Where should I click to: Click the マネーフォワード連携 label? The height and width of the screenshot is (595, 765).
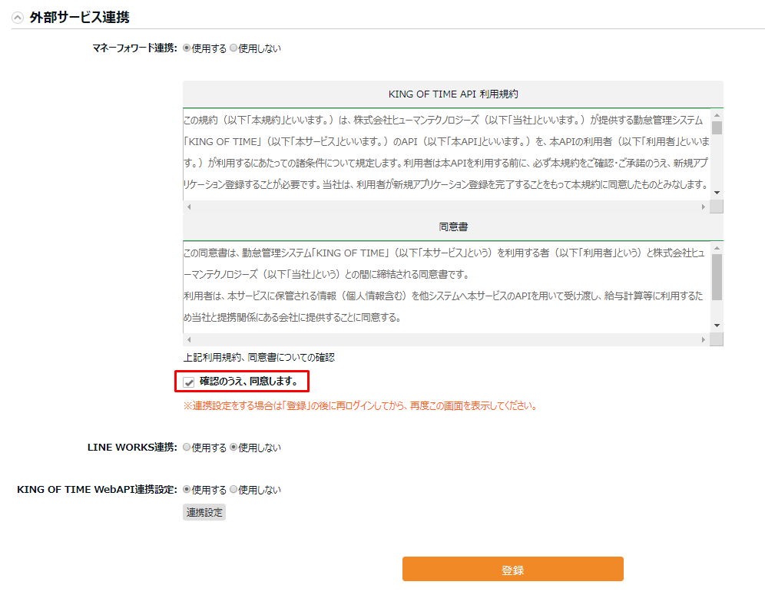(x=134, y=48)
